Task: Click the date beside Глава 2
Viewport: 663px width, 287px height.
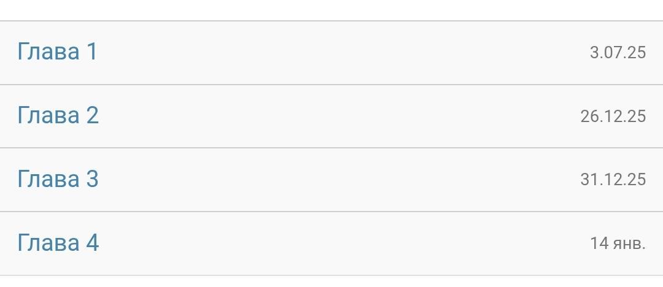Action: coord(613,116)
